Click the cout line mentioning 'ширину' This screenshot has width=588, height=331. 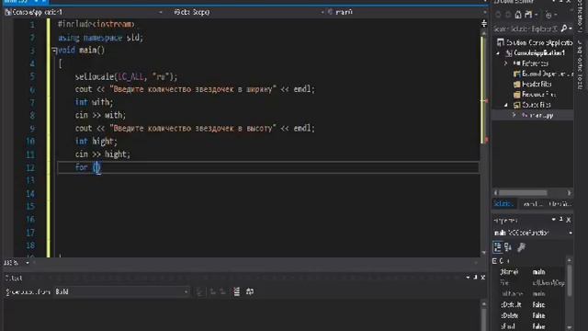(195, 89)
